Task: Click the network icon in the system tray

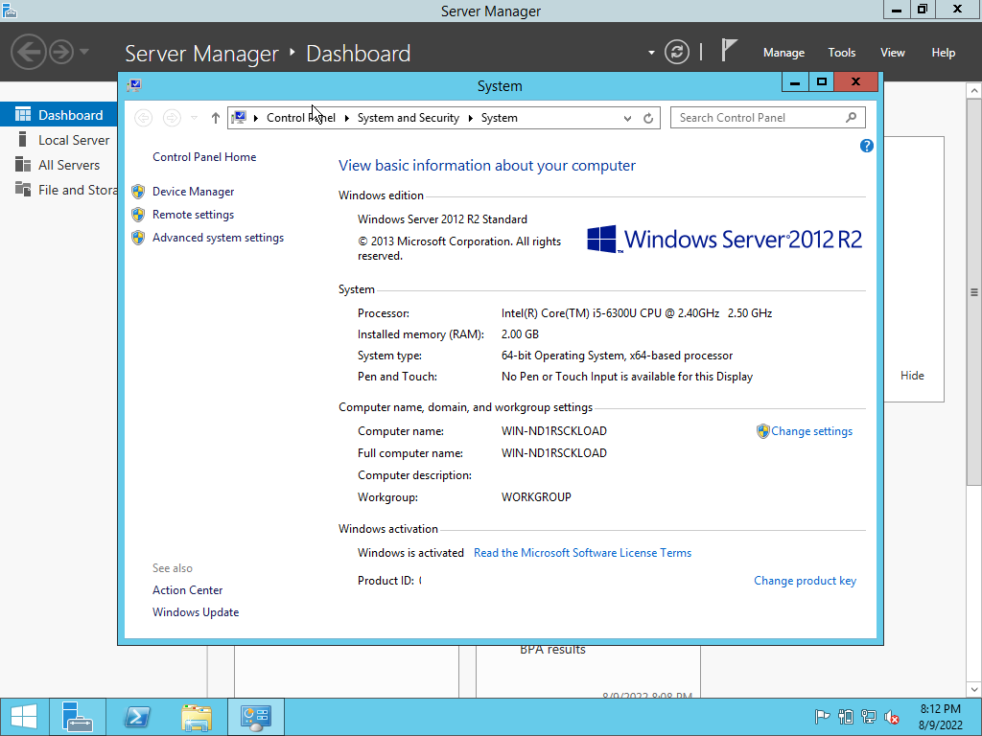Action: coord(868,716)
